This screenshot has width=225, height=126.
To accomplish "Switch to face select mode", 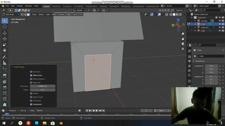I will pyautogui.click(x=28, y=14).
